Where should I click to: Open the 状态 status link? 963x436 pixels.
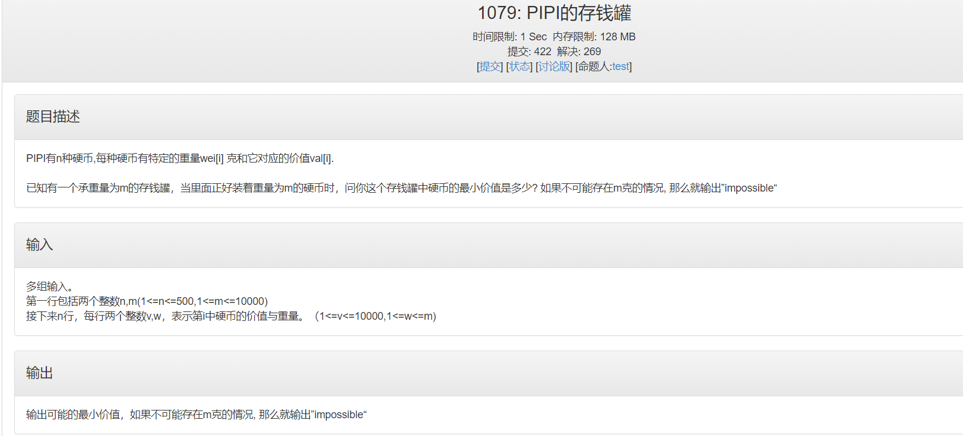point(519,66)
